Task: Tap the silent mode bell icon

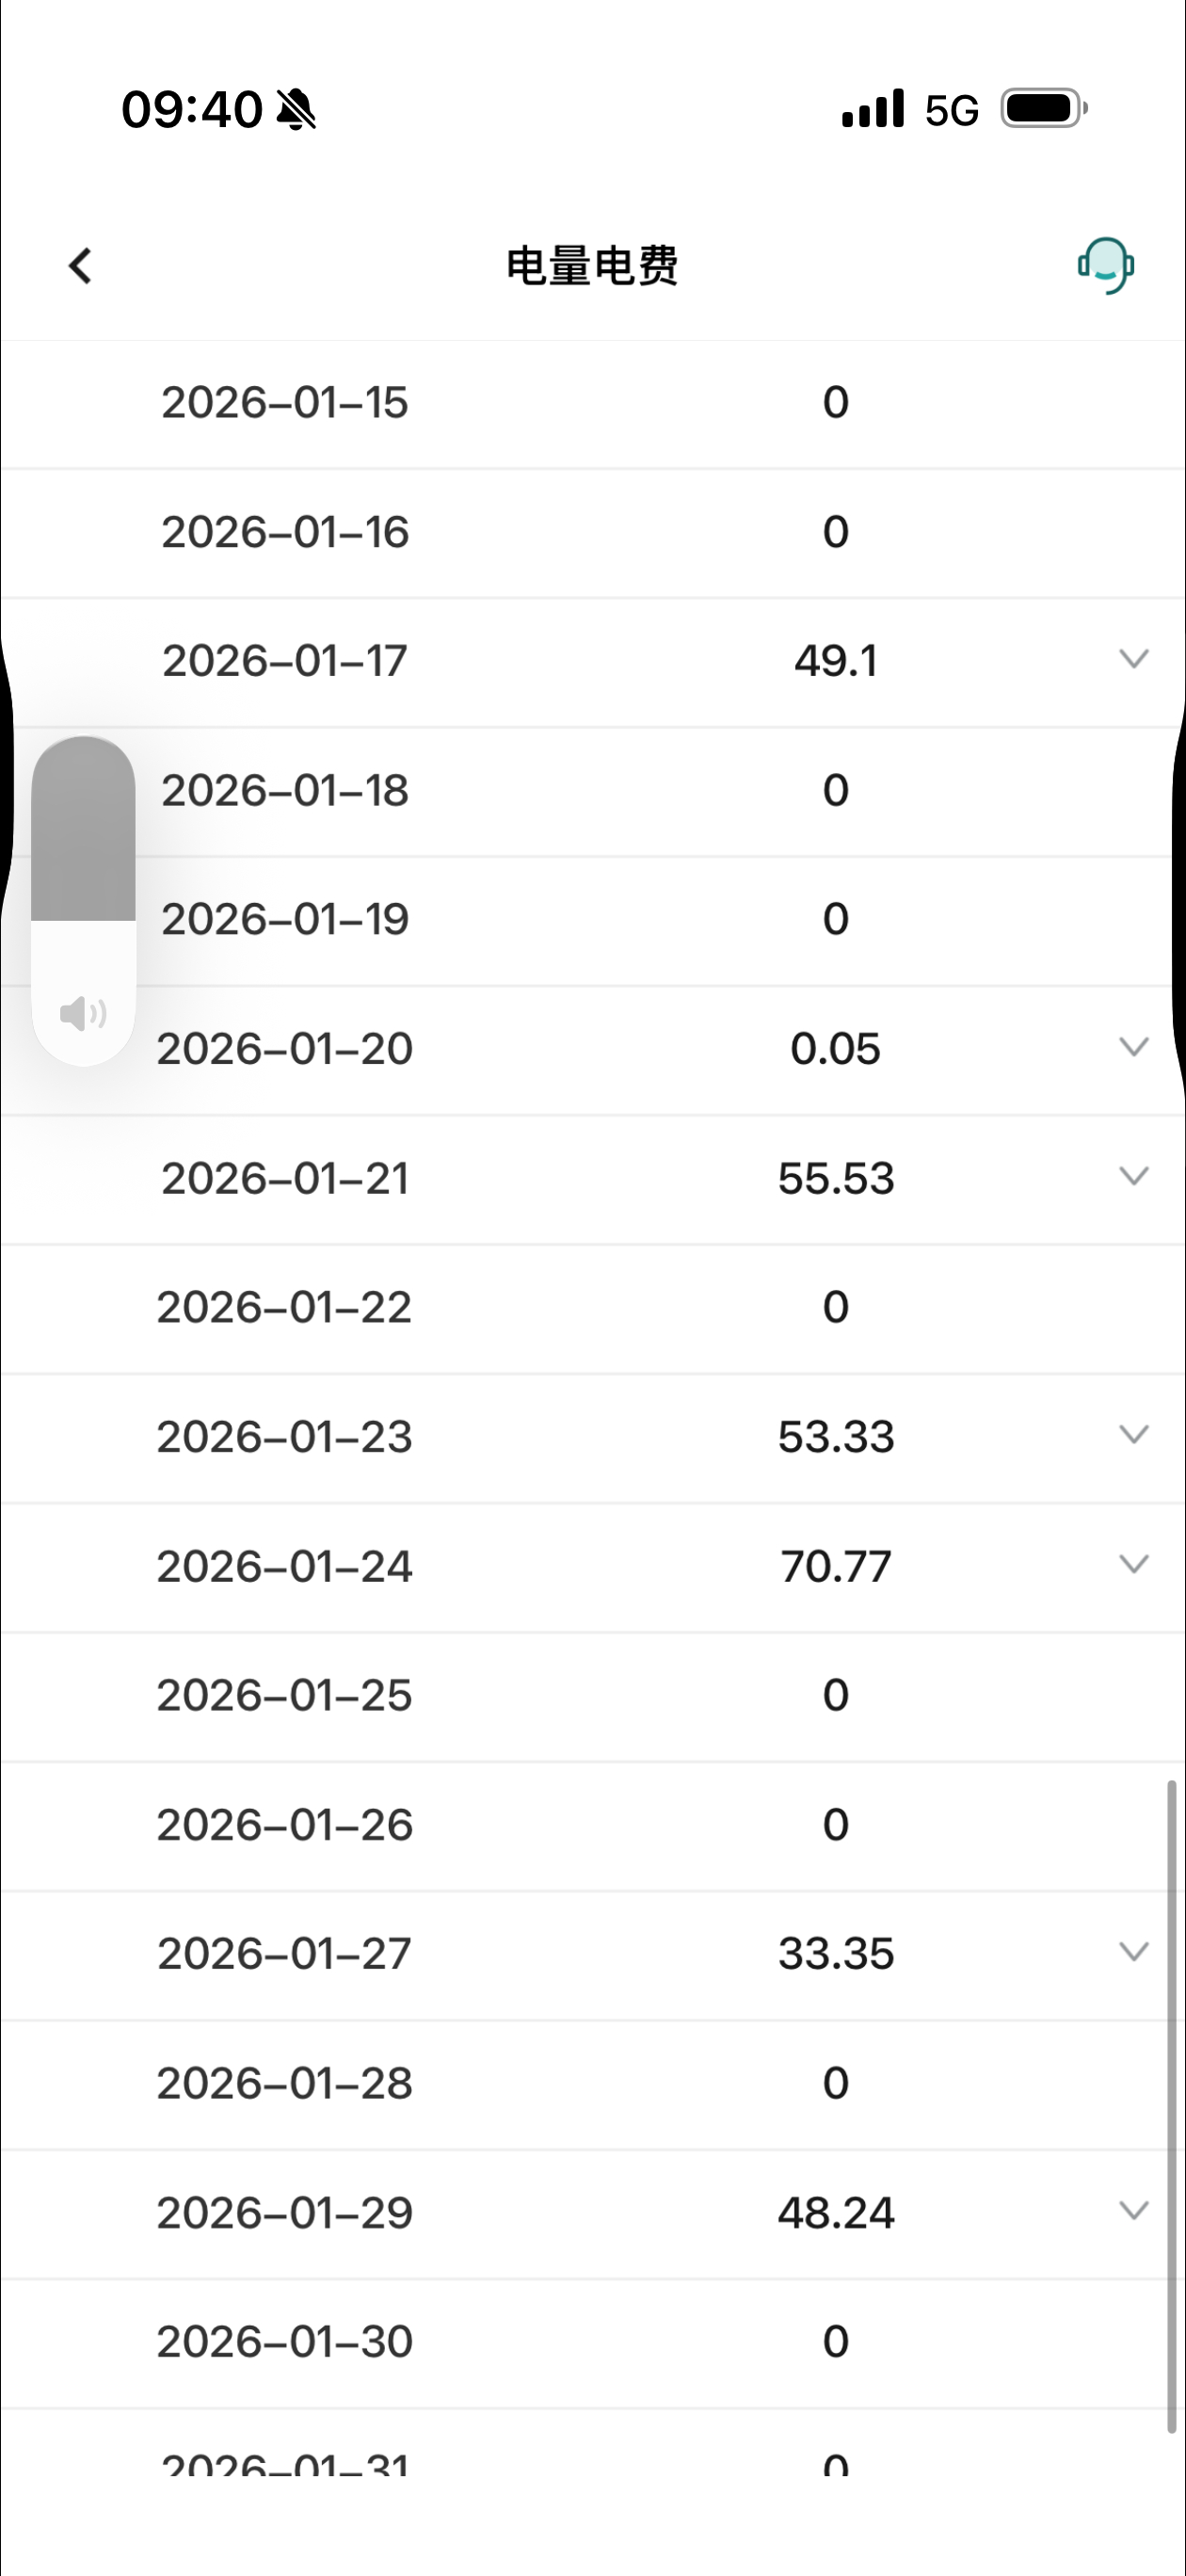Action: point(296,109)
